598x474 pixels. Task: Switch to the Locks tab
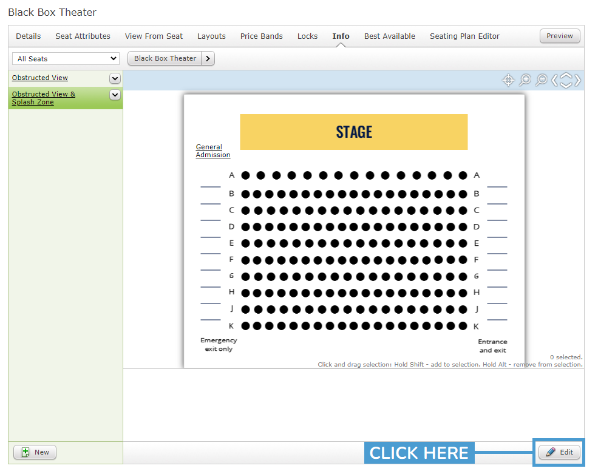tap(307, 36)
